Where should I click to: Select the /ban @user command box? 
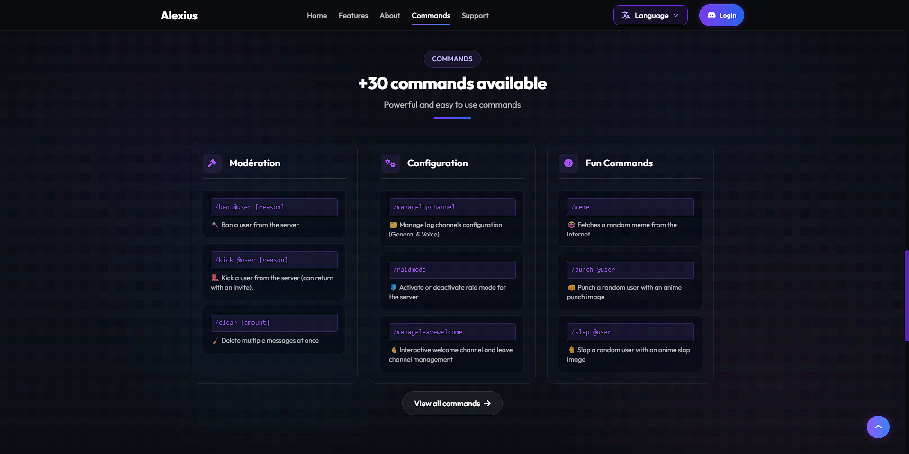pyautogui.click(x=274, y=207)
